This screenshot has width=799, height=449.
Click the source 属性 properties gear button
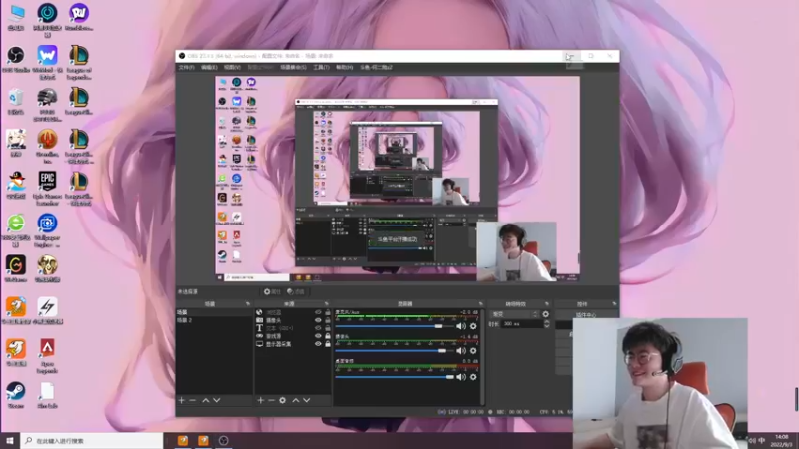pyautogui.click(x=272, y=291)
